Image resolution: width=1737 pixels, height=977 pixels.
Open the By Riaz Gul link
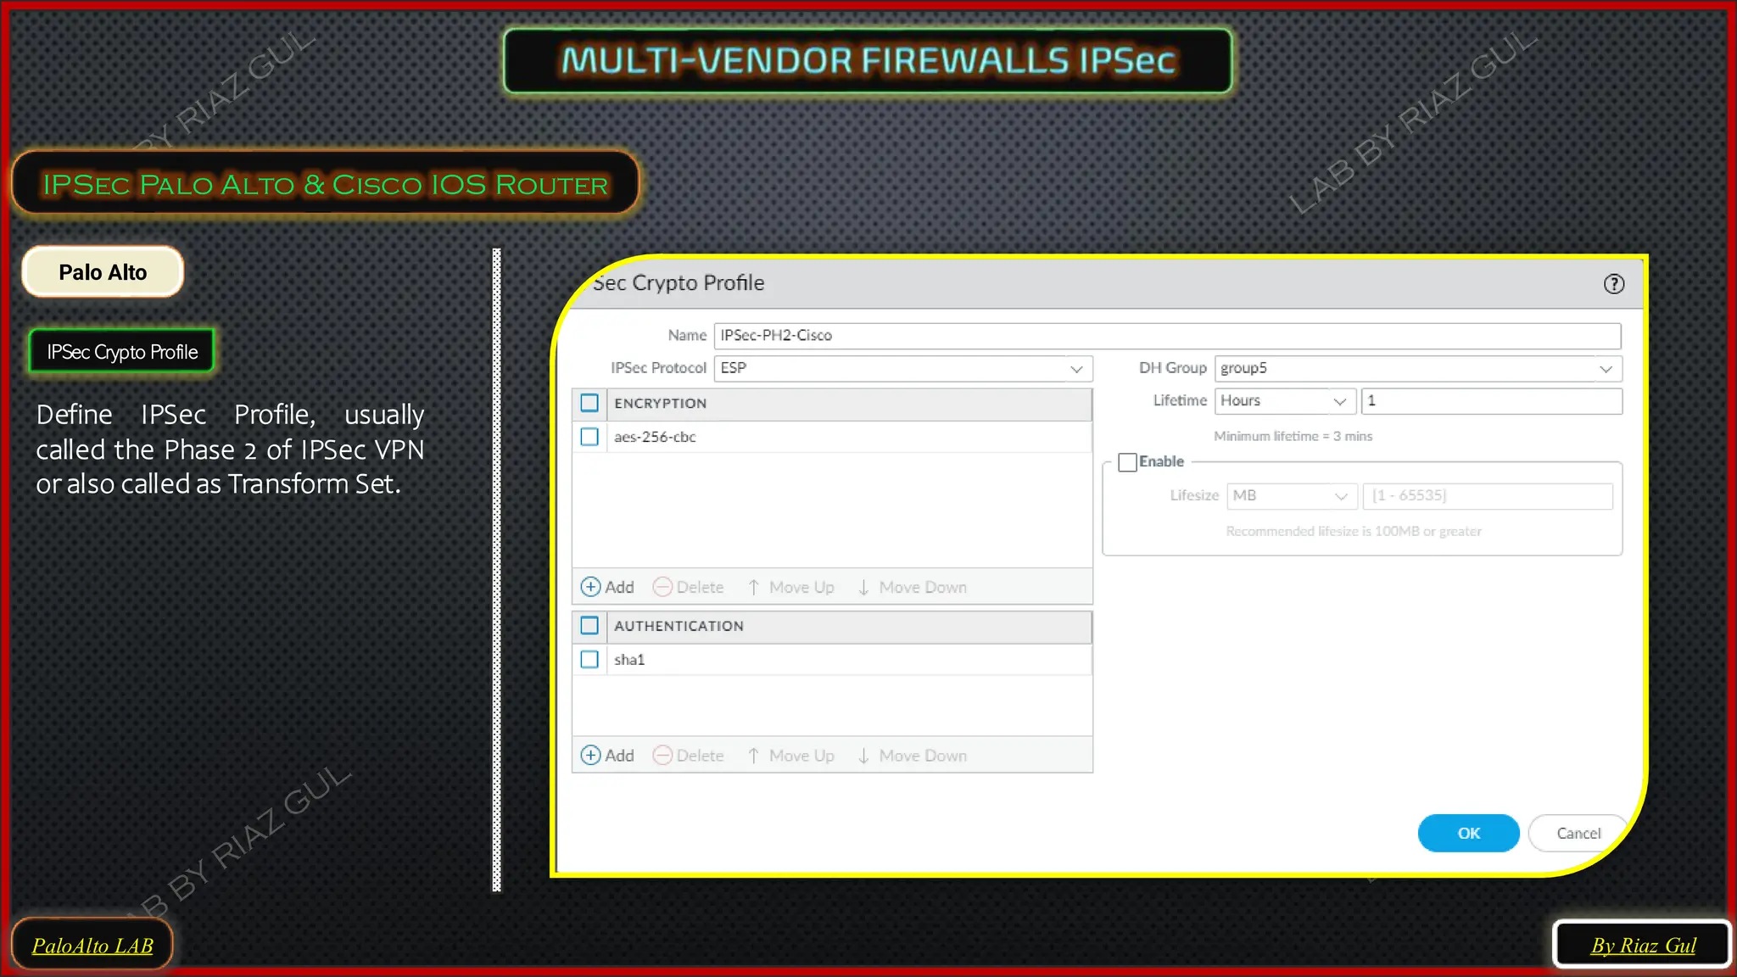(x=1643, y=945)
